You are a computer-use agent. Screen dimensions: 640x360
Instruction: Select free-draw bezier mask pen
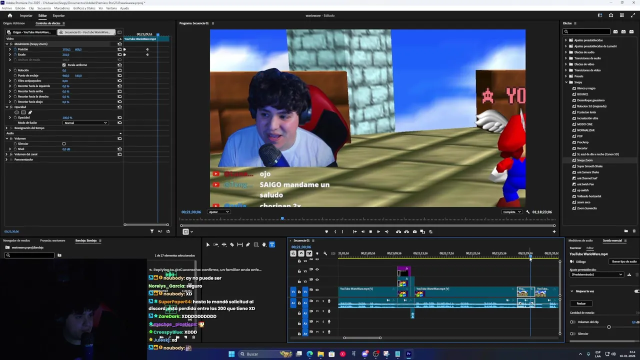[x=29, y=112]
